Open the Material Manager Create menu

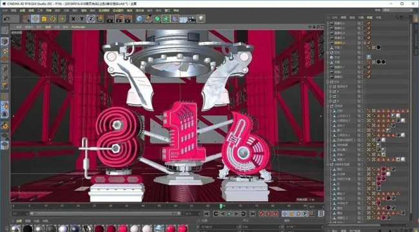[19, 221]
